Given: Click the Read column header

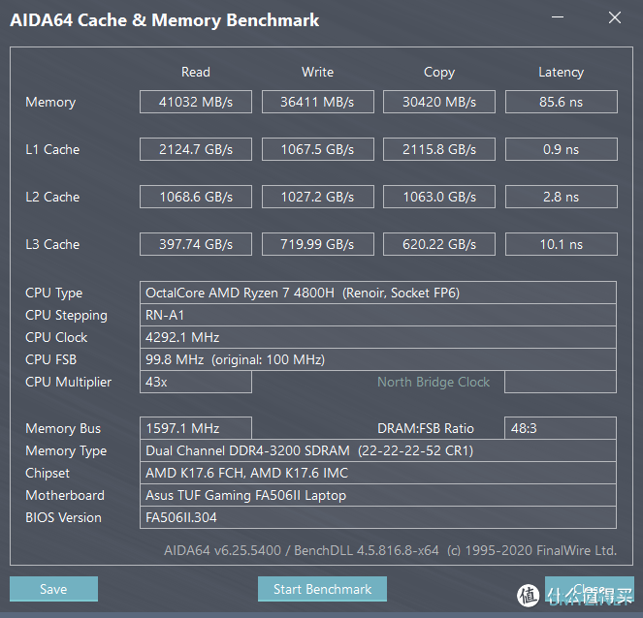Looking at the screenshot, I should pyautogui.click(x=196, y=72).
